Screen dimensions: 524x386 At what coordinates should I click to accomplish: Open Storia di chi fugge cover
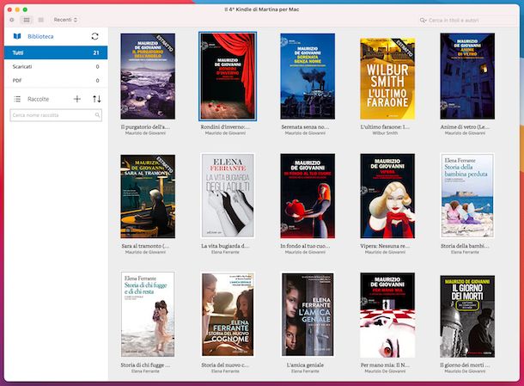coord(148,315)
